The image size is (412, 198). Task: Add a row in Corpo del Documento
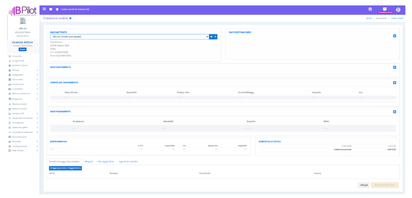[394, 83]
